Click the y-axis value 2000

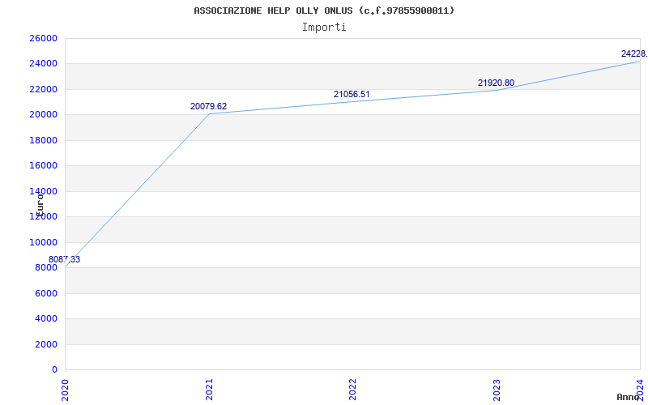46,344
